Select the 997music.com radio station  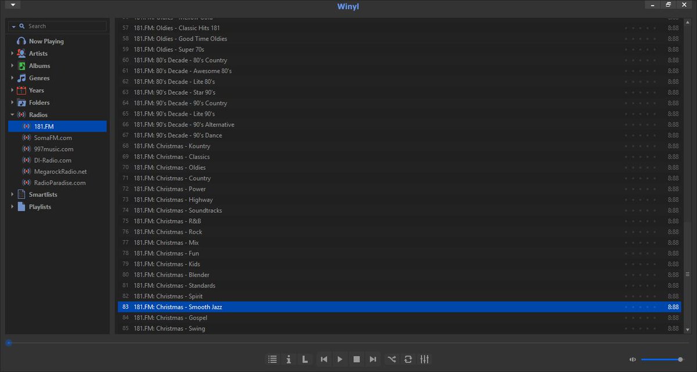(58, 149)
